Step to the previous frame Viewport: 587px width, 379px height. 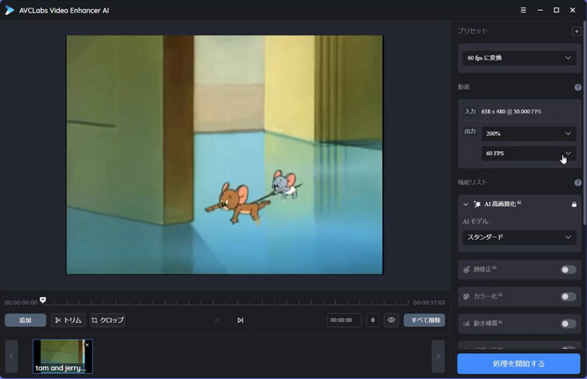[x=217, y=320]
